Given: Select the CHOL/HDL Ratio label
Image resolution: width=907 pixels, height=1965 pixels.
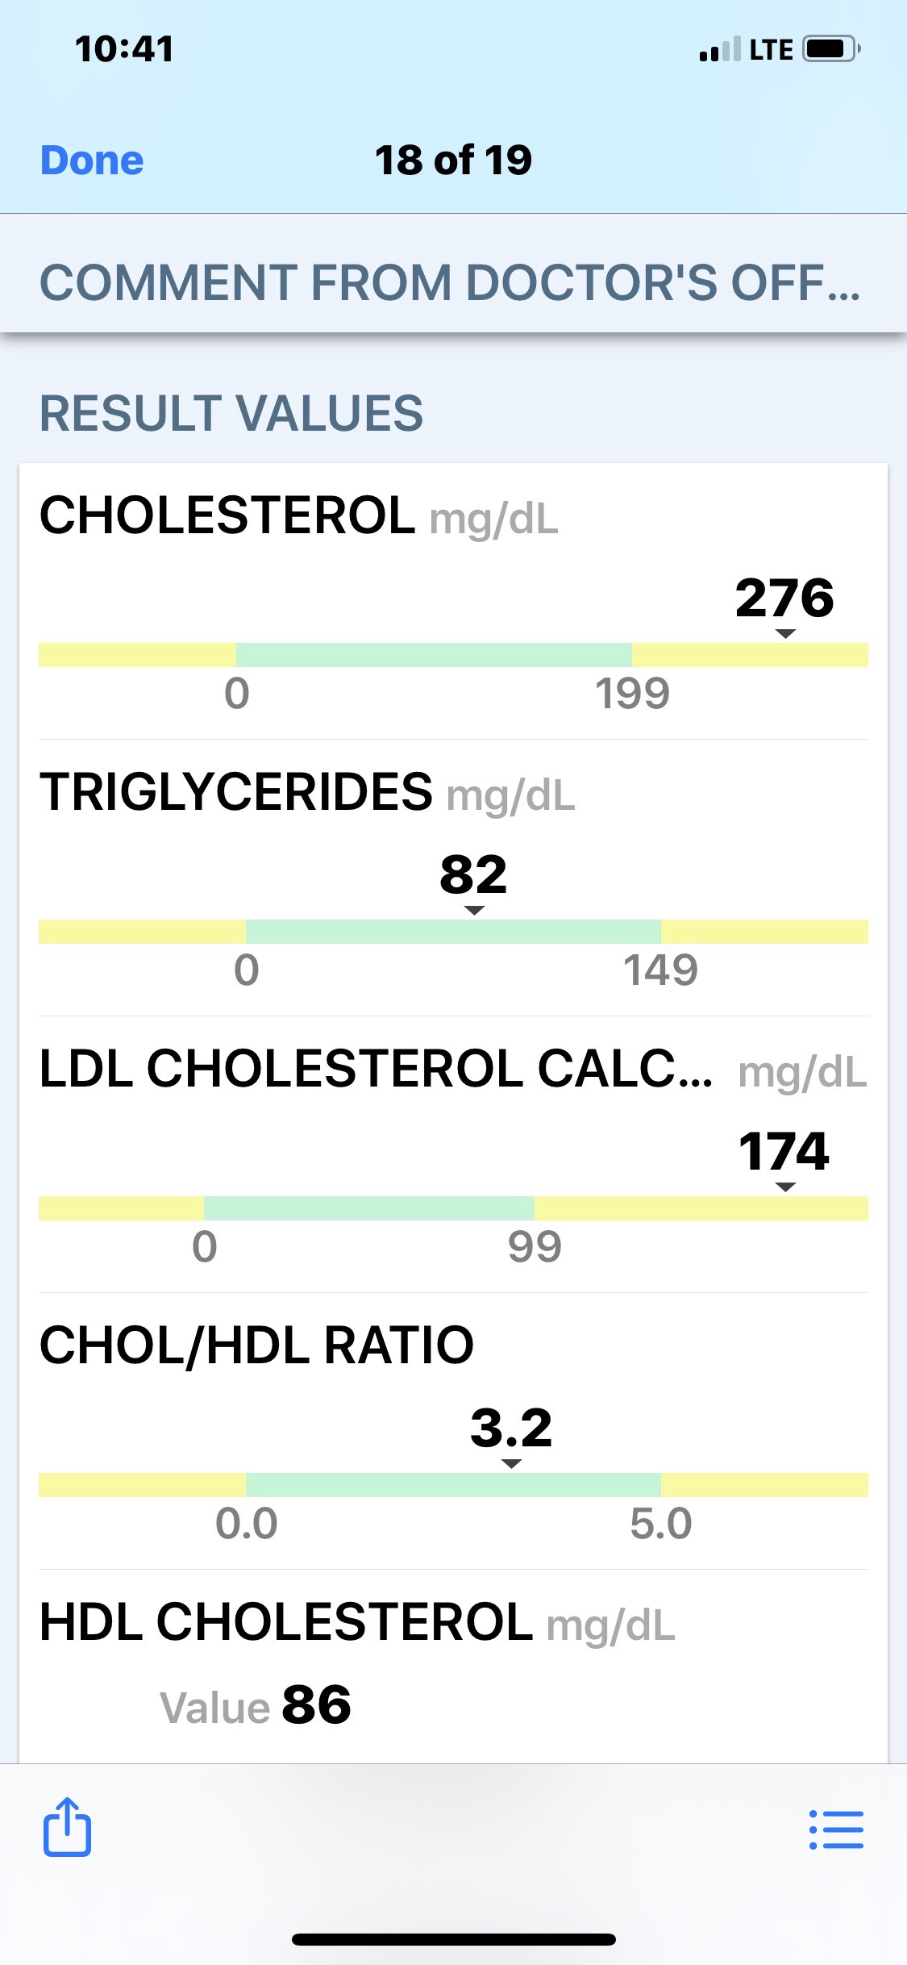Looking at the screenshot, I should point(256,1345).
